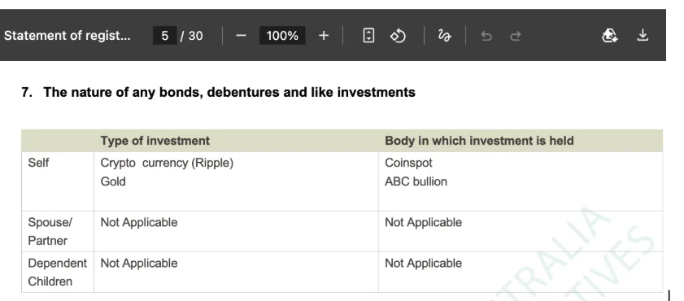Viewport: 684px width, 301px height.
Task: Zoom in with the plus icon
Action: coord(323,35)
